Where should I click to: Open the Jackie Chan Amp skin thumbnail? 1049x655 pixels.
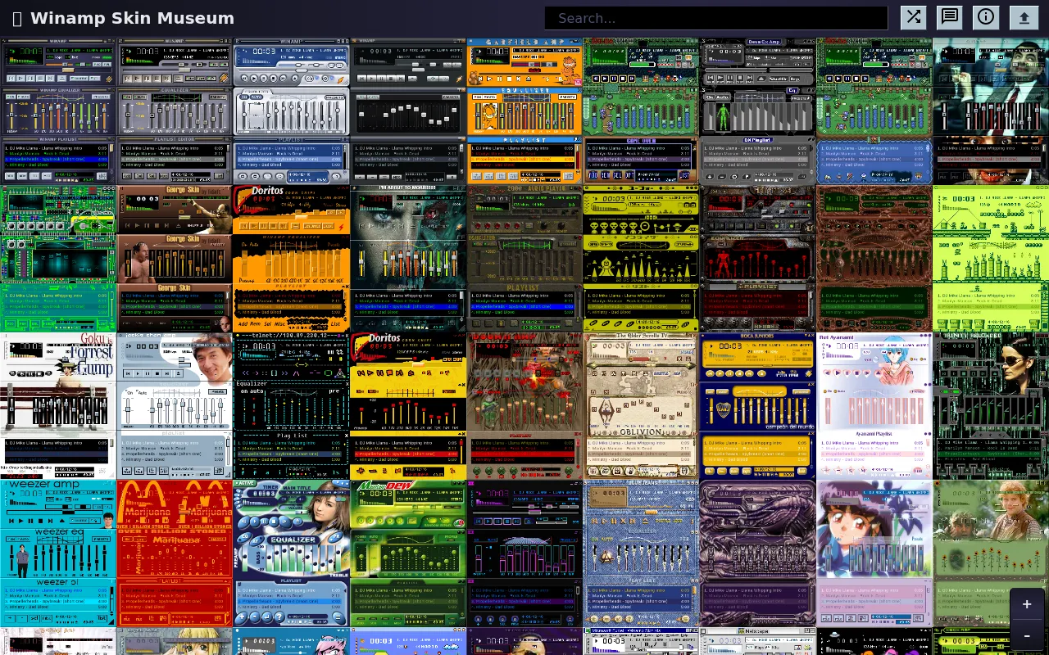[x=175, y=405]
